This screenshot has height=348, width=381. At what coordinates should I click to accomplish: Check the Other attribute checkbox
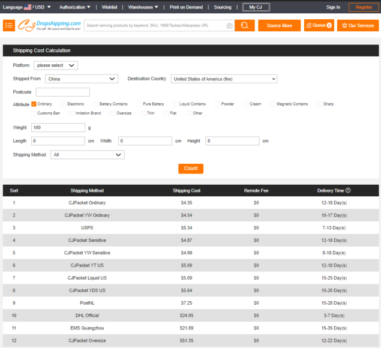(189, 113)
